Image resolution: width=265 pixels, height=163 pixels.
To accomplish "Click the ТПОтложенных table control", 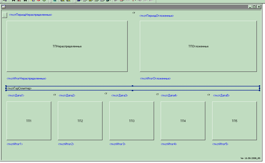I will 198,46.
